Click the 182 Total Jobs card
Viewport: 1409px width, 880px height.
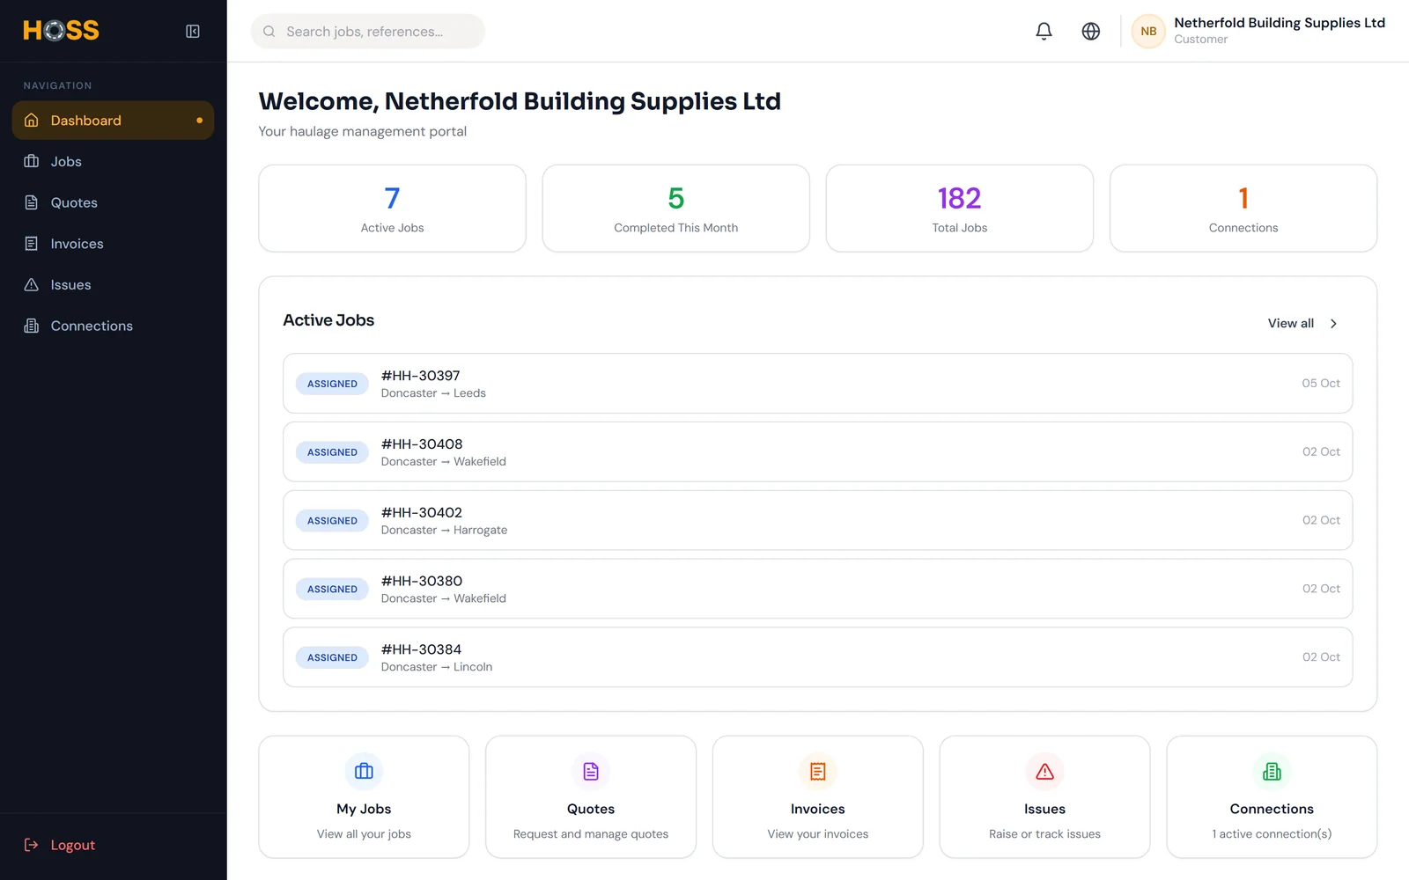point(960,209)
